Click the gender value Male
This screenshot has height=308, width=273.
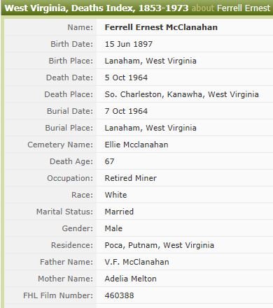tap(113, 228)
